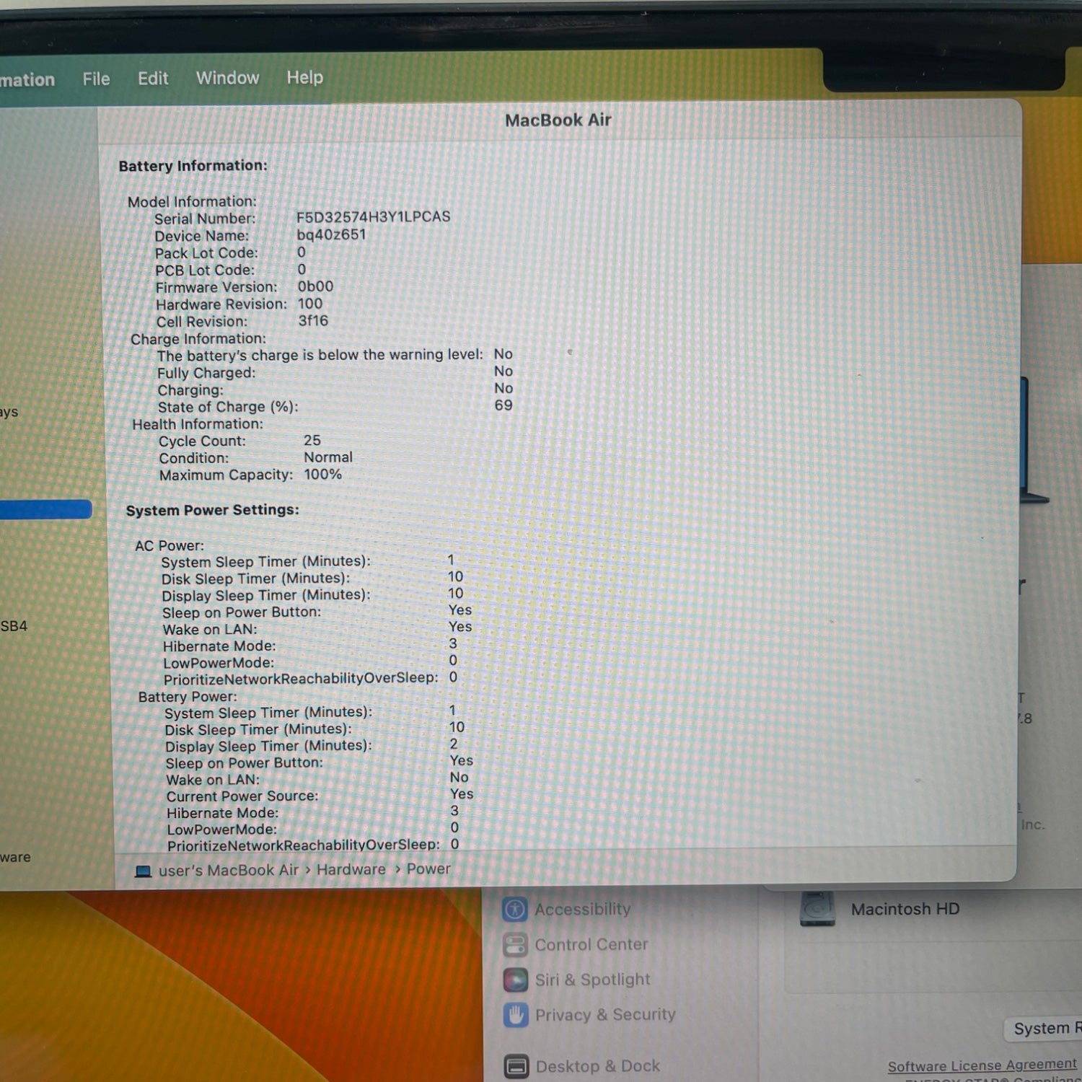
Task: Click AC Power "Display Sleep Timer (Minutes):" label
Action: 266,596
